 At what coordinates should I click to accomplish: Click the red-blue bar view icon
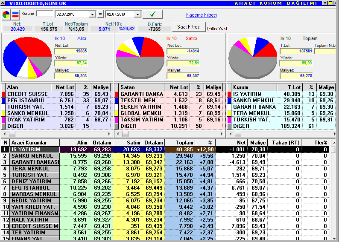tap(15, 14)
